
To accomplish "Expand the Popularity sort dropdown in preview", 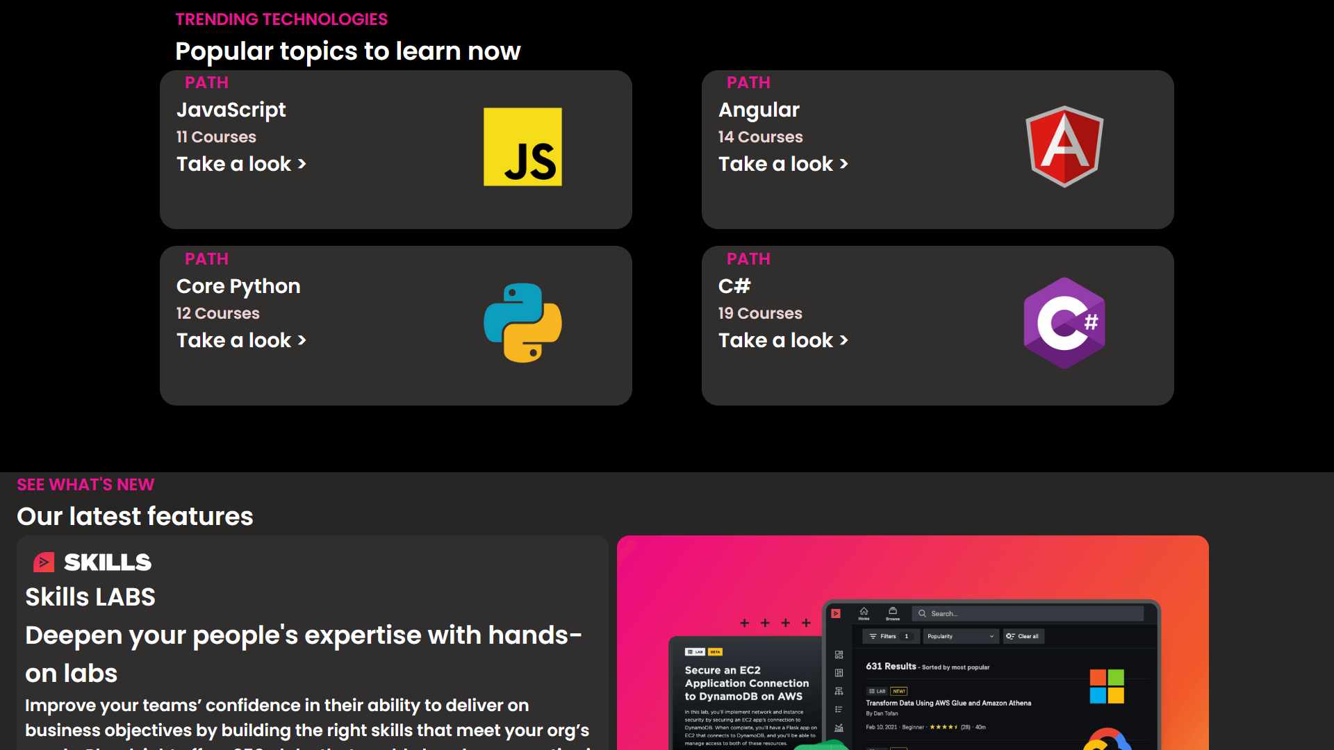I will pyautogui.click(x=960, y=636).
